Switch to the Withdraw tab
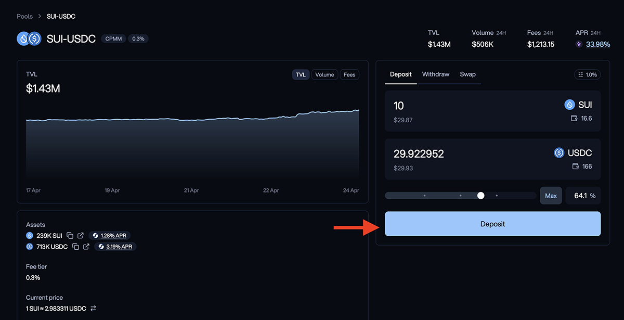The image size is (624, 320). click(x=436, y=74)
